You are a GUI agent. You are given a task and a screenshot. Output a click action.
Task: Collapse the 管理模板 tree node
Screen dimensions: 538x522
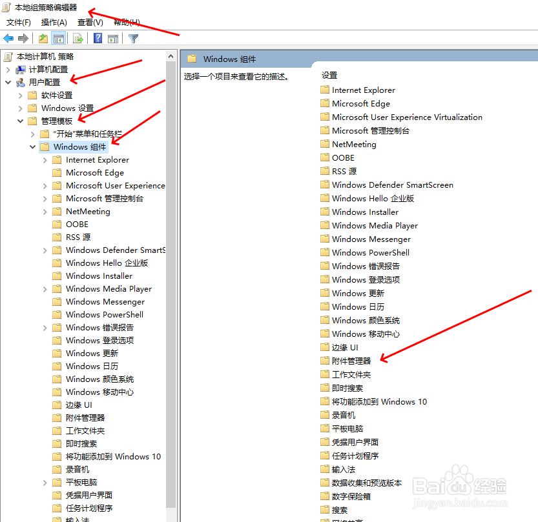tap(21, 121)
